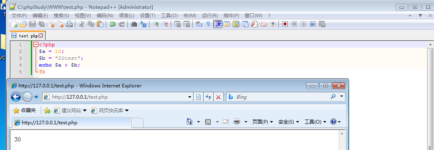The image size is (434, 150).
Task: Click the Zoom In magnifier icon
Action: pos(155,24)
